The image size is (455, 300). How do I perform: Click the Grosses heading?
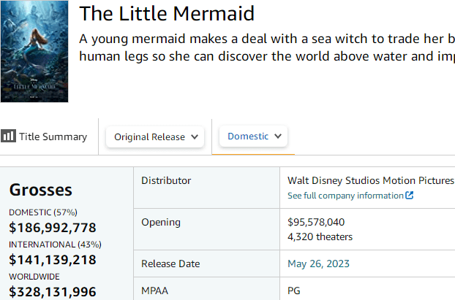coord(40,190)
